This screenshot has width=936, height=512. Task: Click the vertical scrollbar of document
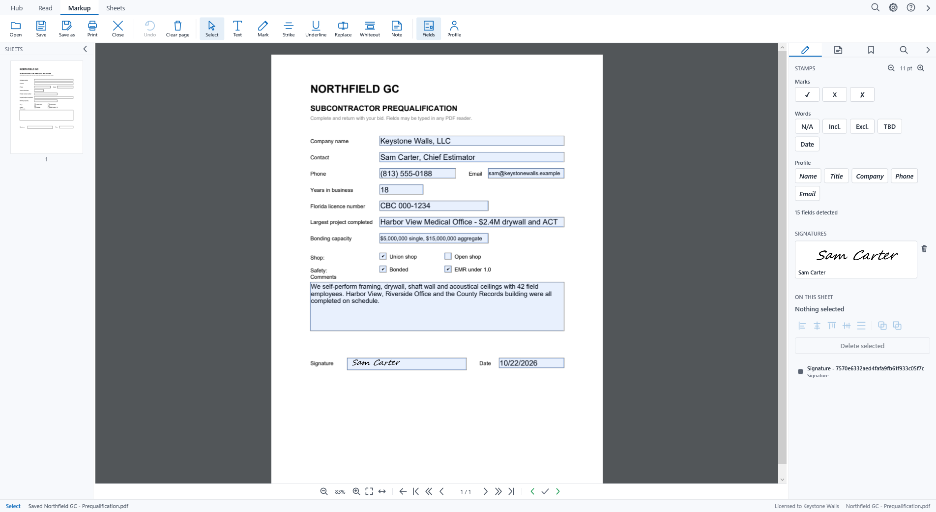(782, 258)
